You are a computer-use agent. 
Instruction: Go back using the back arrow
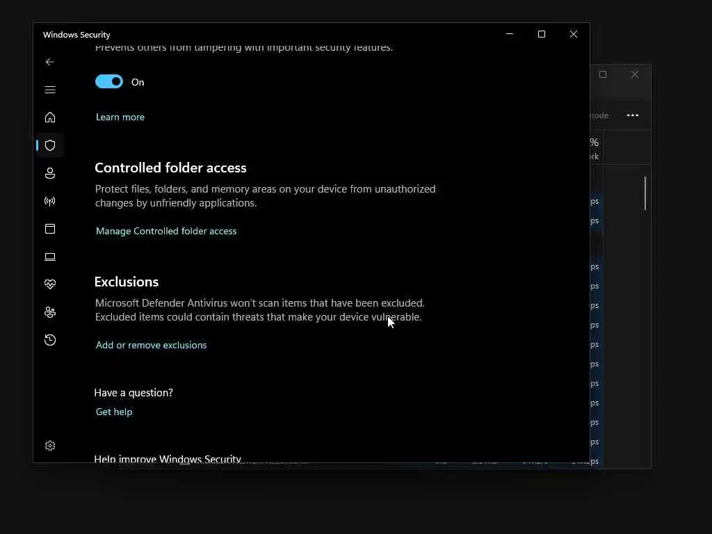(50, 62)
